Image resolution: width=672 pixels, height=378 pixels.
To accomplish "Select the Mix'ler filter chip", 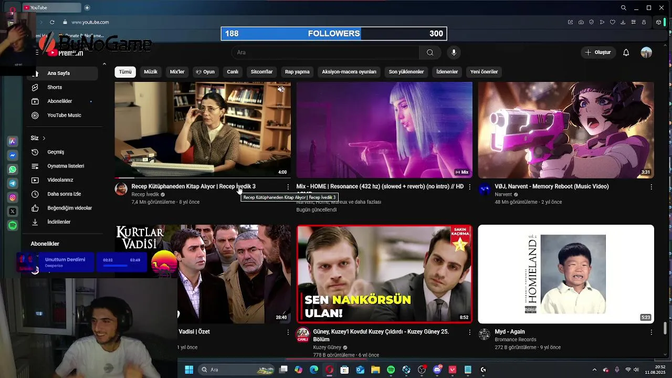I will point(177,72).
